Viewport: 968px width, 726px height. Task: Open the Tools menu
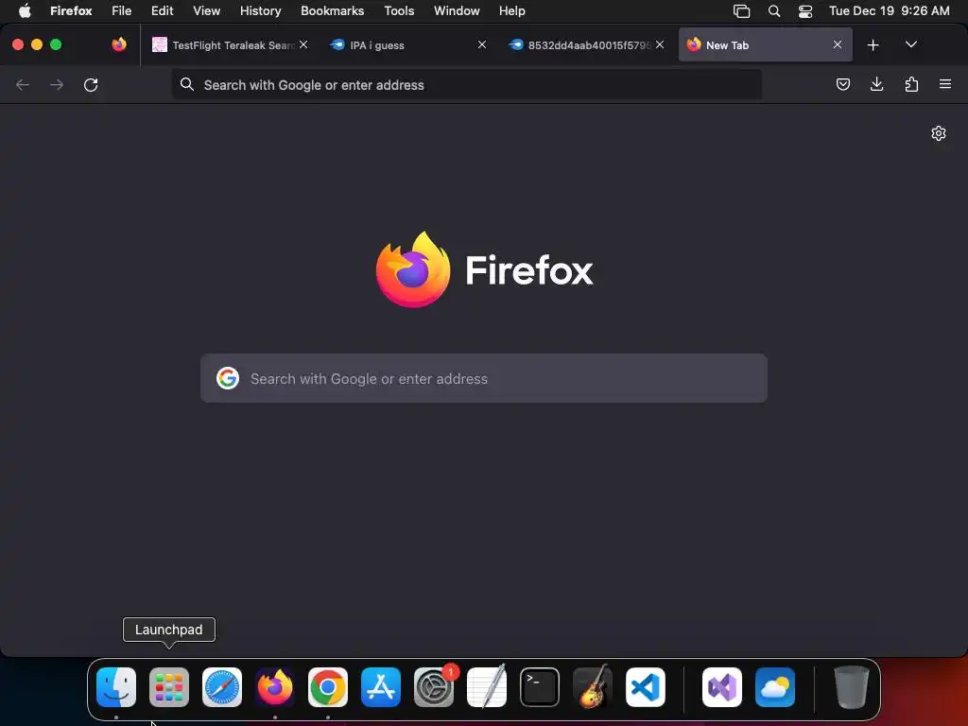[399, 10]
